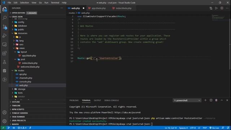Click UTF-8 encoding in status bar
231x130 pixels.
(x=193, y=128)
